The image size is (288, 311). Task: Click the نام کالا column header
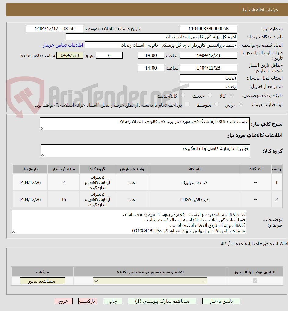pos(195,169)
